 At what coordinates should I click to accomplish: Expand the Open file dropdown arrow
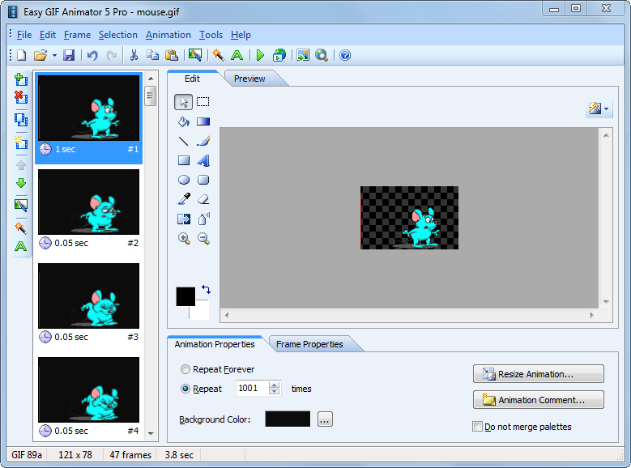point(54,55)
